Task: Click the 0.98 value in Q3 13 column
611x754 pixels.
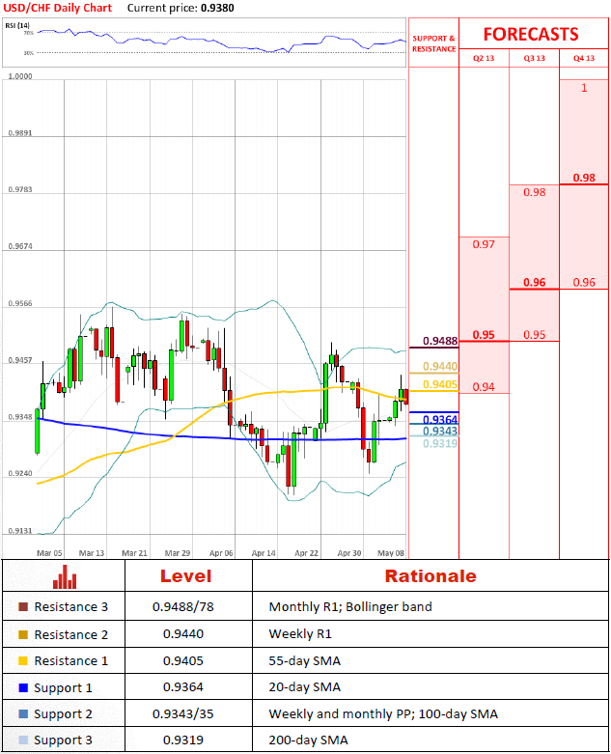Action: pyautogui.click(x=535, y=192)
